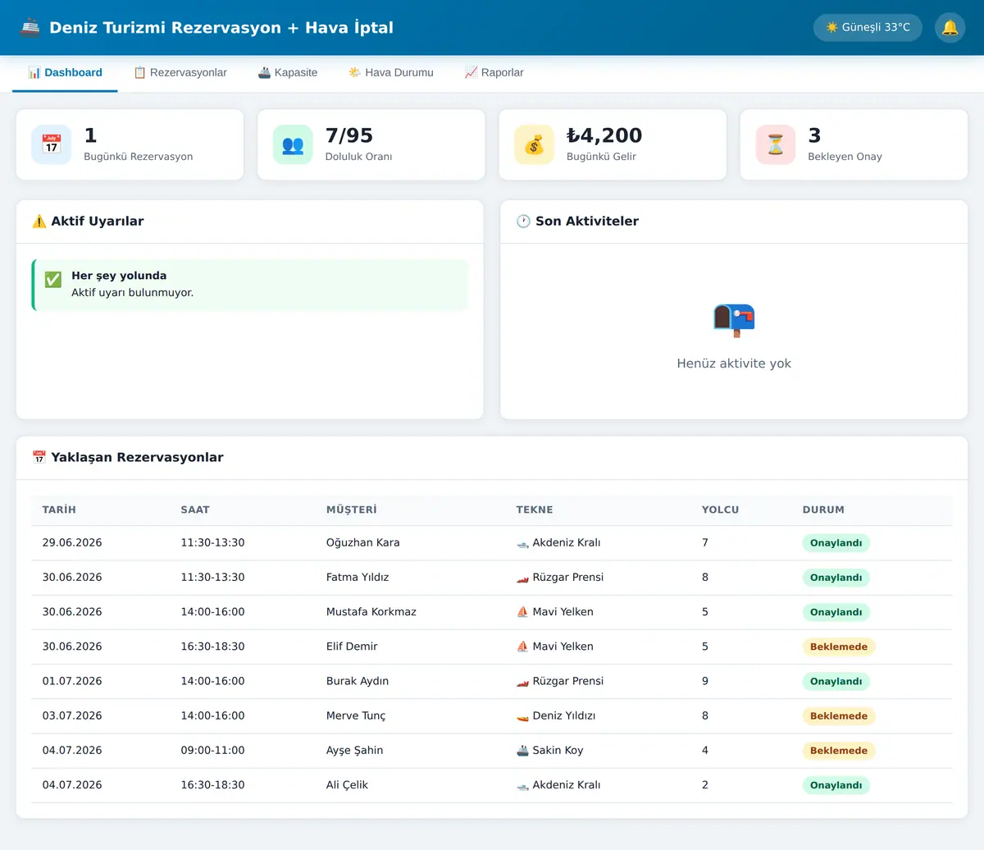This screenshot has width=984, height=850.
Task: Click the Sakin Koy boat name
Action: pos(558,751)
